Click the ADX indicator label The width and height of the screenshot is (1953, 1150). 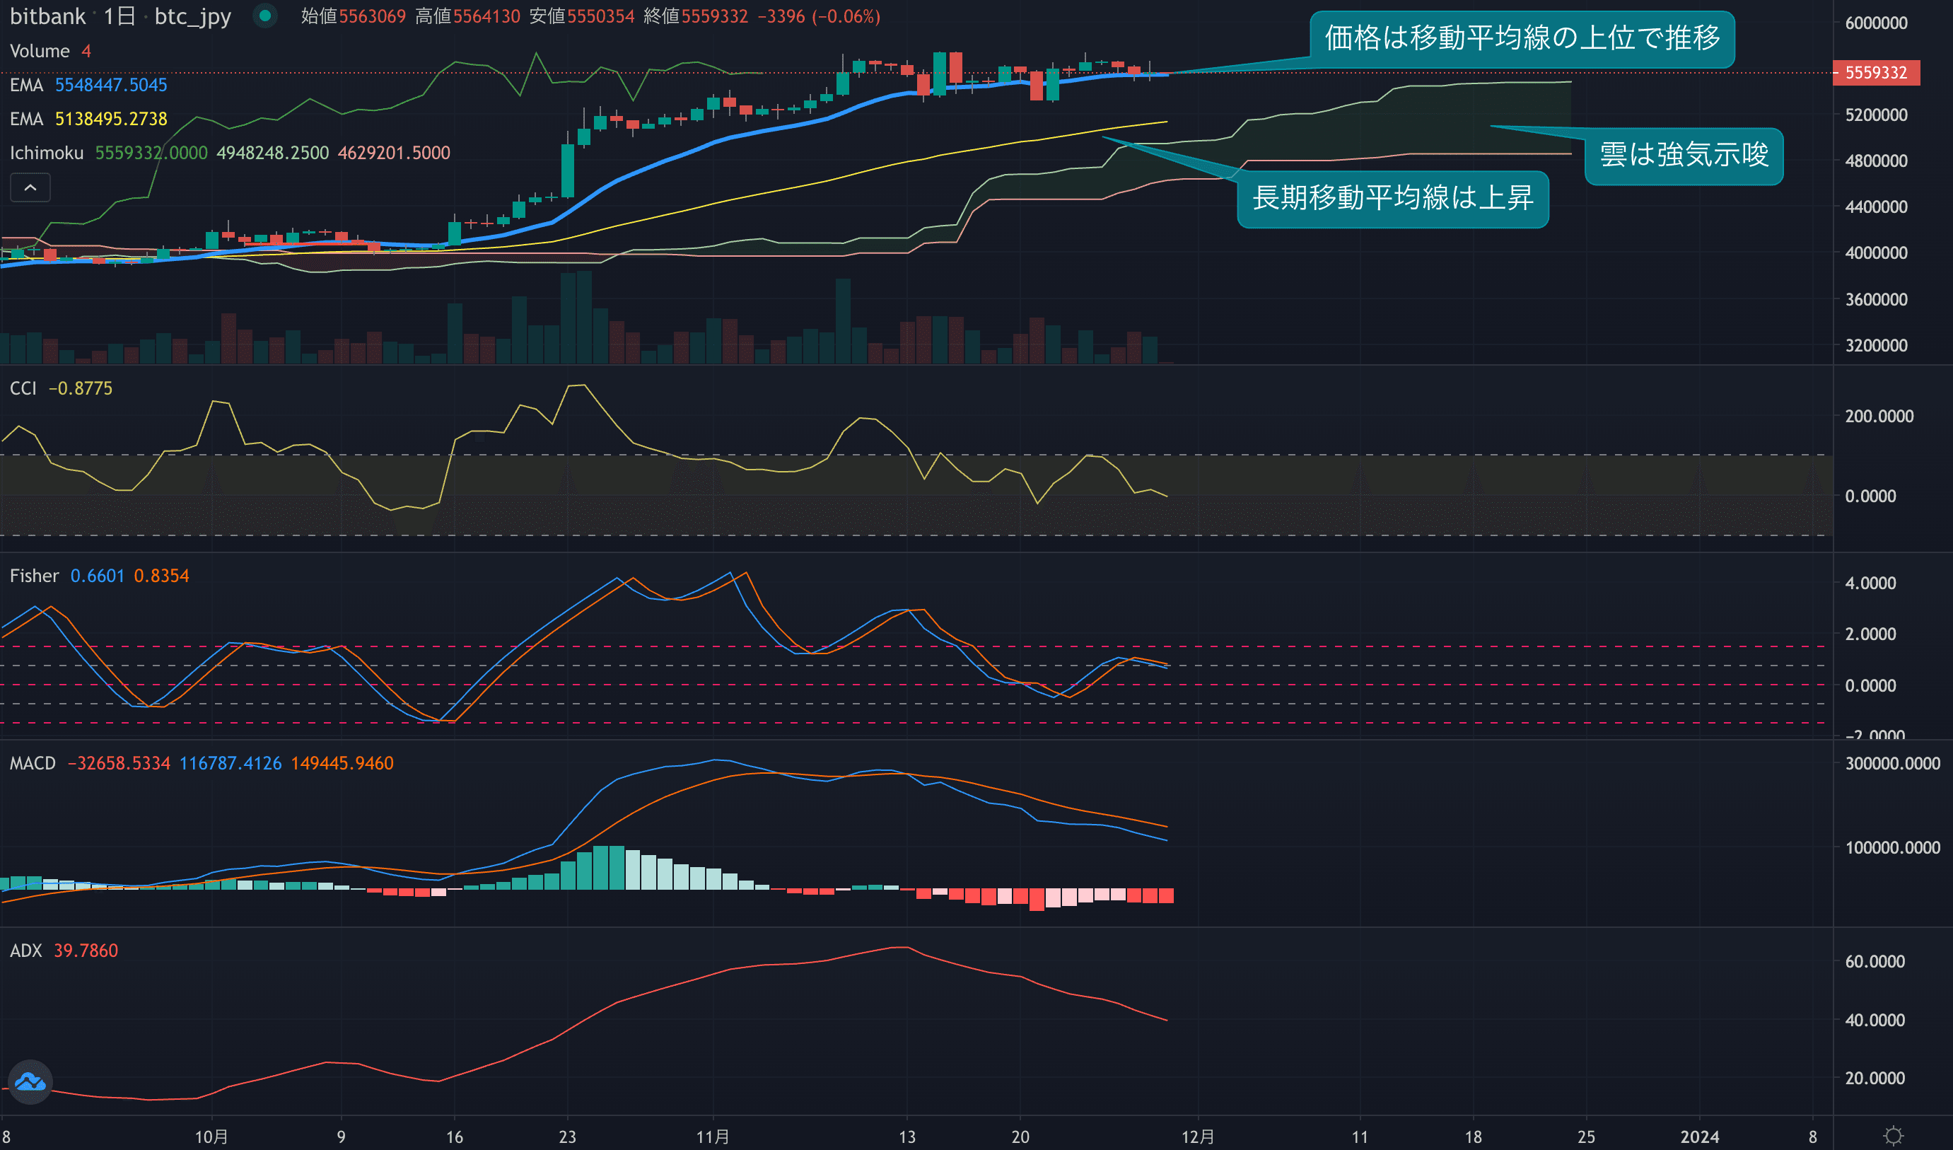pyautogui.click(x=25, y=951)
